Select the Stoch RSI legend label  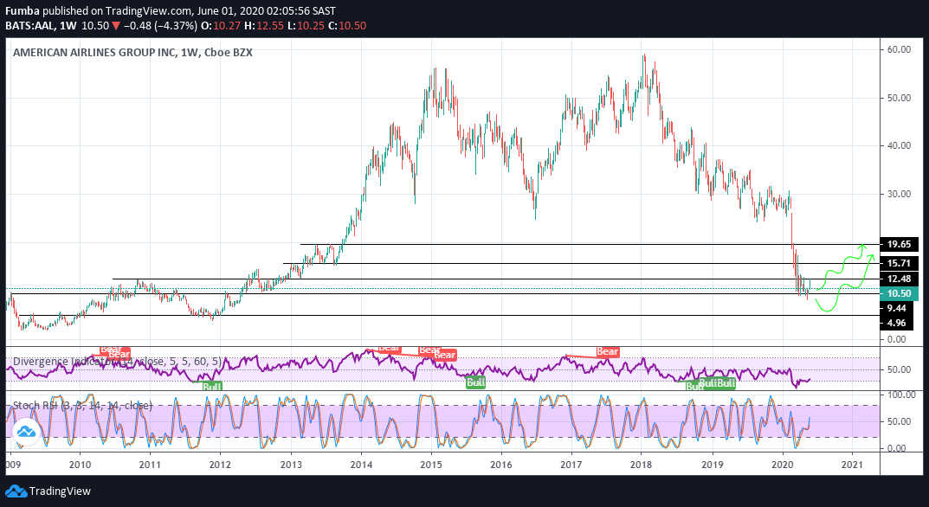[x=82, y=406]
